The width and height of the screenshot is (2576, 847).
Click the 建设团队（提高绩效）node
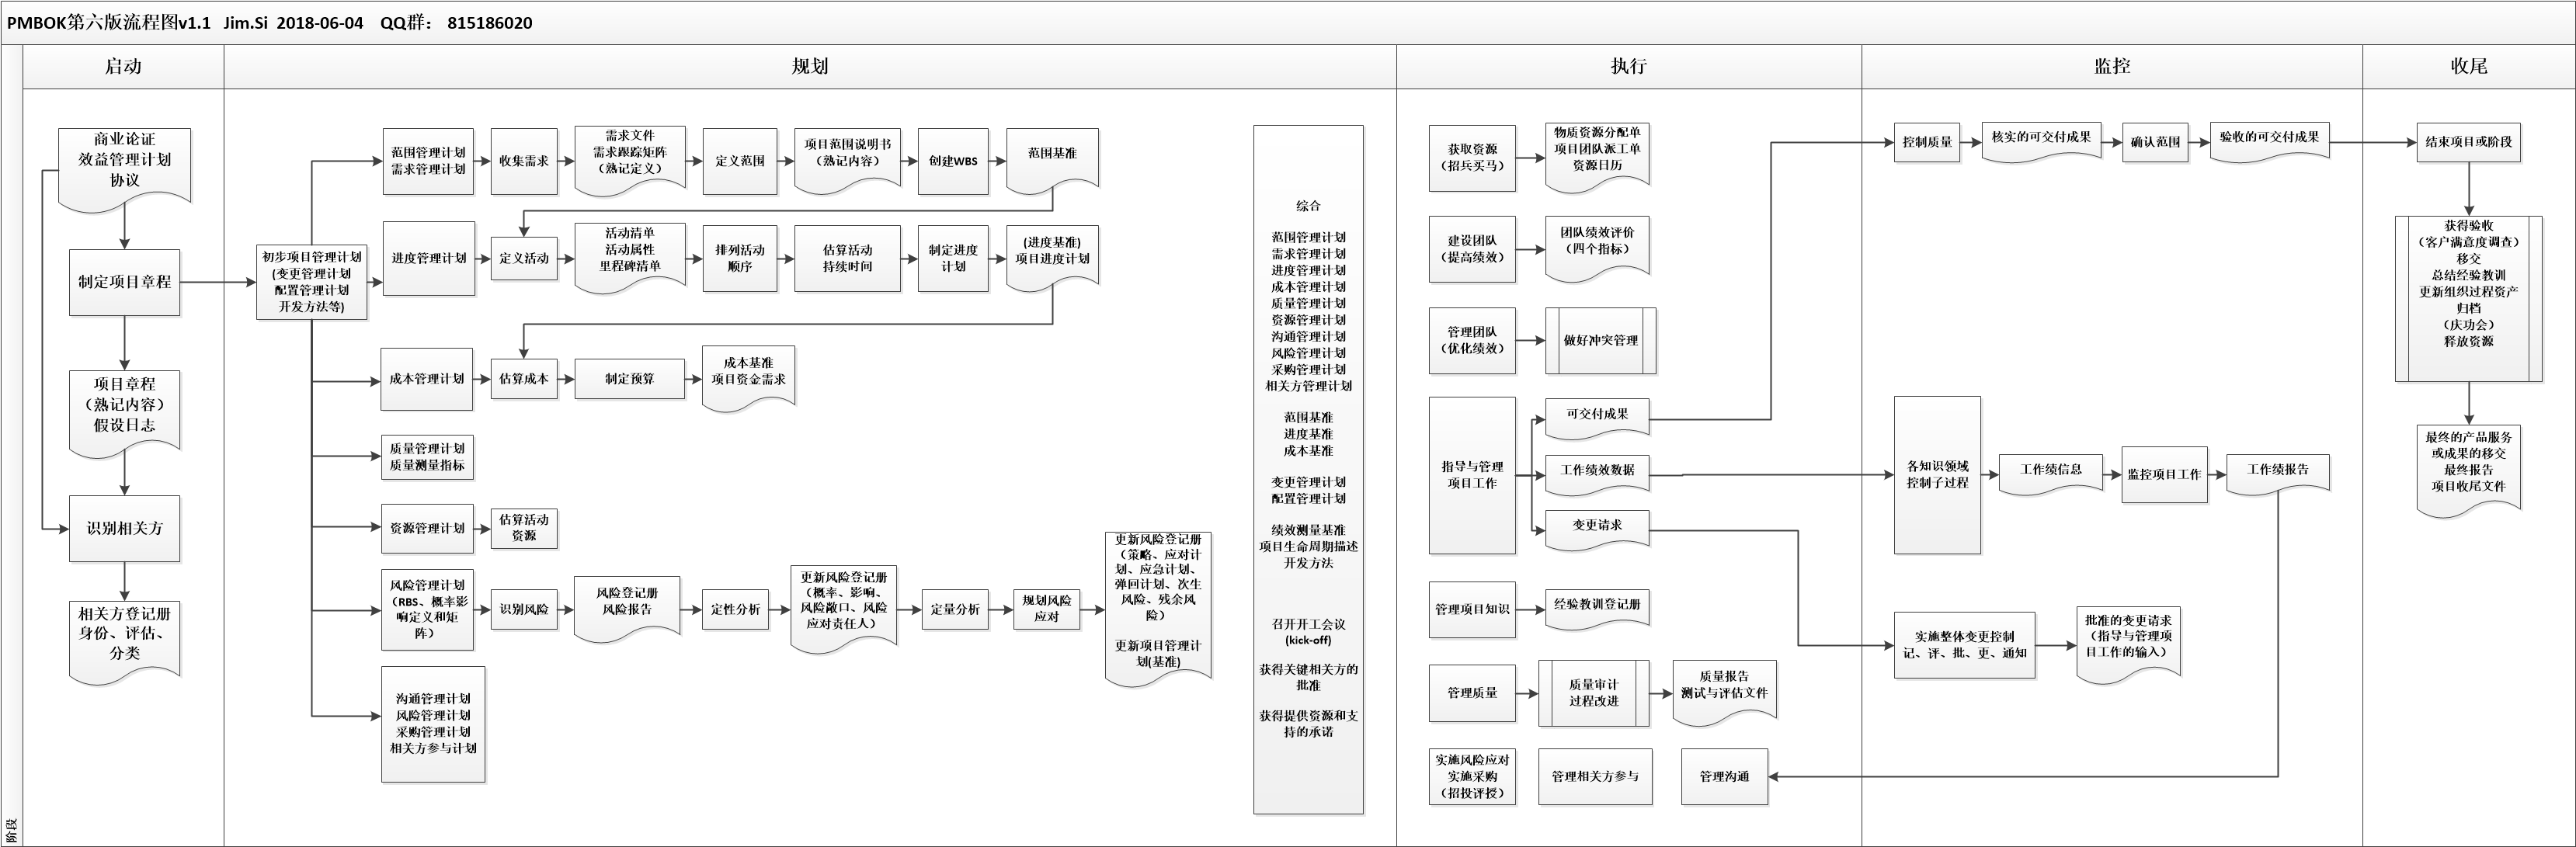[1472, 248]
